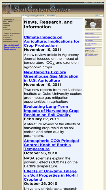This screenshot has height=190, width=106.
Task: Open the soil sample photo thumbnail
Action: [x=93, y=23]
